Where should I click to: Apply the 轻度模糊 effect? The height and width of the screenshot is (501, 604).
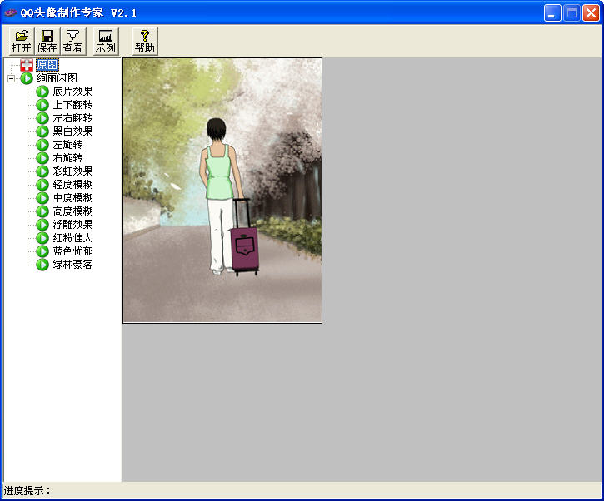pos(72,185)
